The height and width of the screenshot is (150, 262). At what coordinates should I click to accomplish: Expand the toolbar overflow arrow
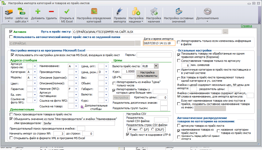click(259, 22)
